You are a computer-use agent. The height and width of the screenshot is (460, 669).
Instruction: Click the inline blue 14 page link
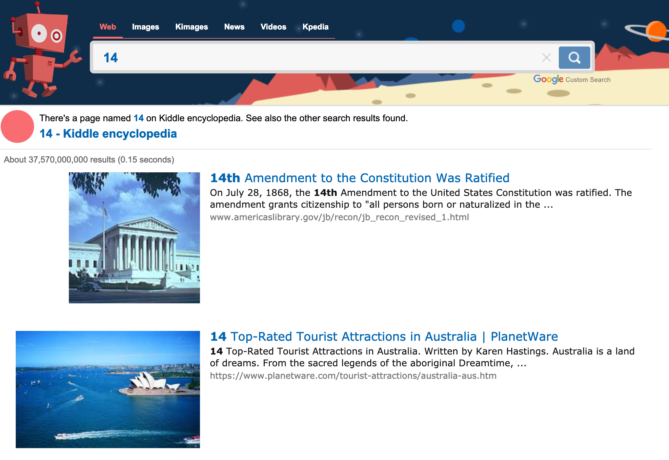pos(138,118)
